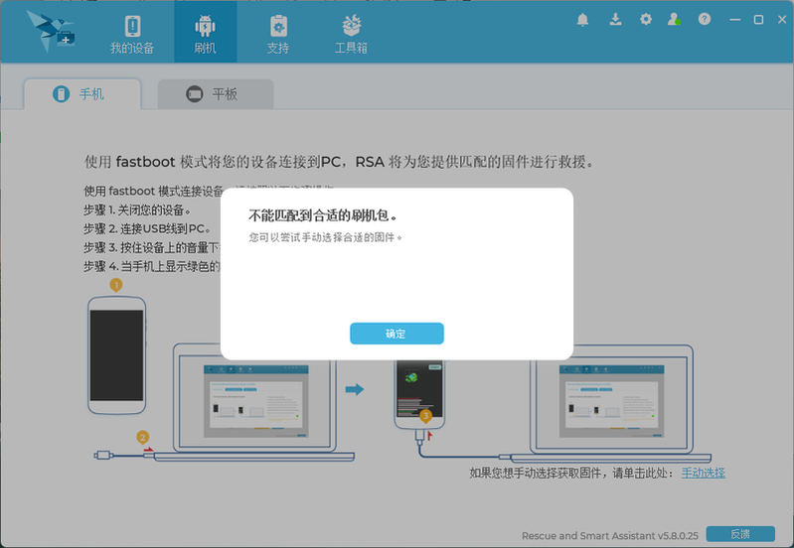
Task: Select the 刷机 Android flashing tab
Action: coord(205,34)
